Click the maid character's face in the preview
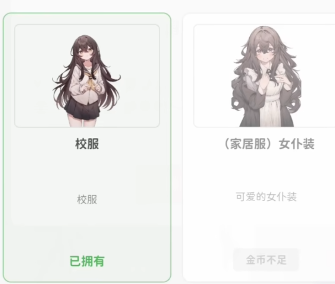335x284 pixels. 264,53
